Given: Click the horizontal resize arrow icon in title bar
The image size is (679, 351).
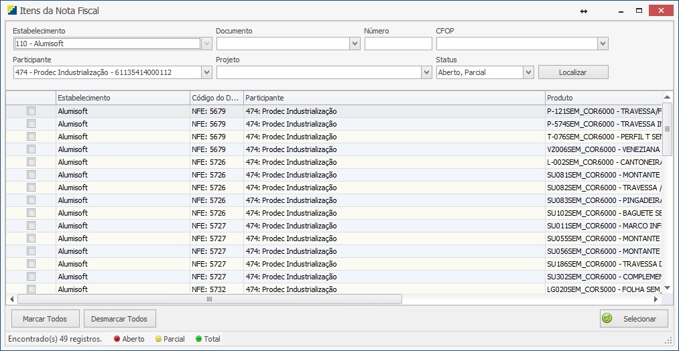Looking at the screenshot, I should pos(584,11).
